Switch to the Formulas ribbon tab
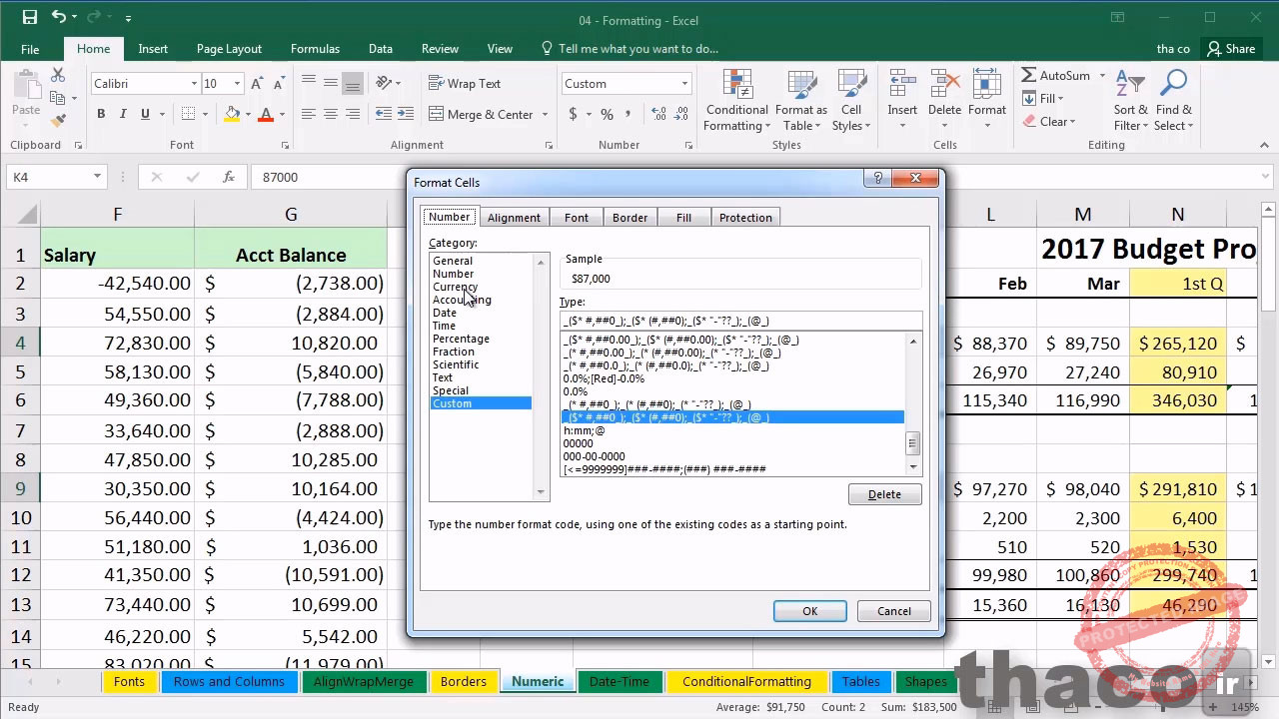The width and height of the screenshot is (1279, 719). pos(315,49)
